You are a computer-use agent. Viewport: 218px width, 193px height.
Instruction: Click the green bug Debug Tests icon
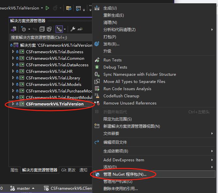click(x=97, y=67)
